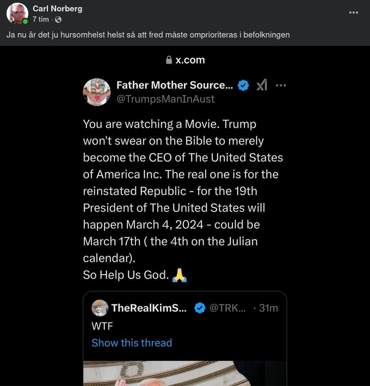
Task: Click the x.com address text
Action: (x=190, y=60)
